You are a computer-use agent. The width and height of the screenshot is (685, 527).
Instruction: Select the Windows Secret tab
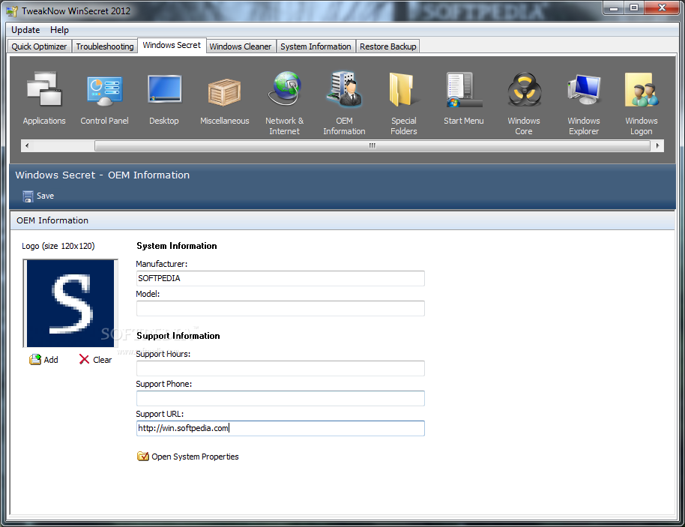coord(172,46)
